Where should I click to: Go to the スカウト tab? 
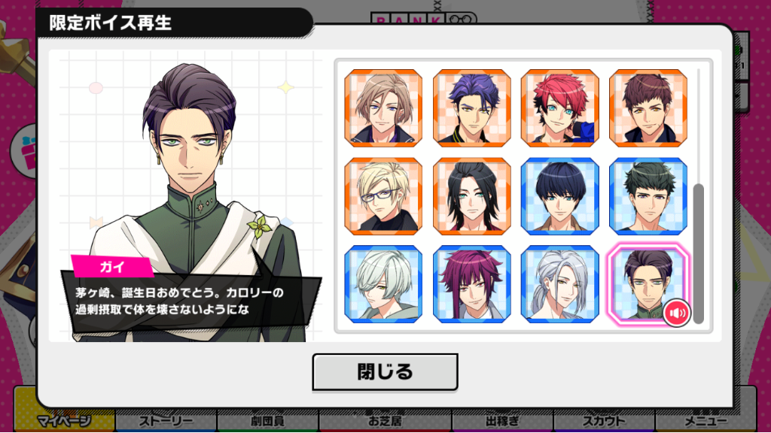pos(604,421)
